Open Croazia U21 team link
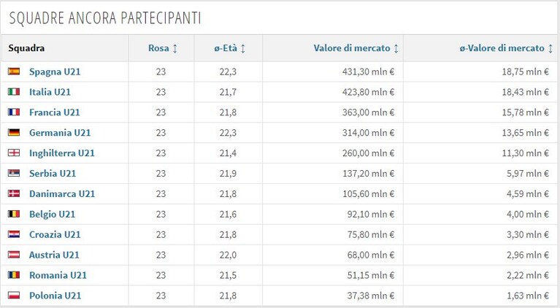Image resolution: width=560 pixels, height=308 pixels. [x=55, y=234]
